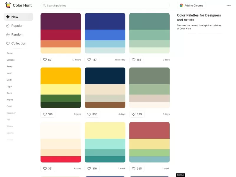Like the palette with 147 likes
This screenshot has width=236, height=177.
[92, 60]
